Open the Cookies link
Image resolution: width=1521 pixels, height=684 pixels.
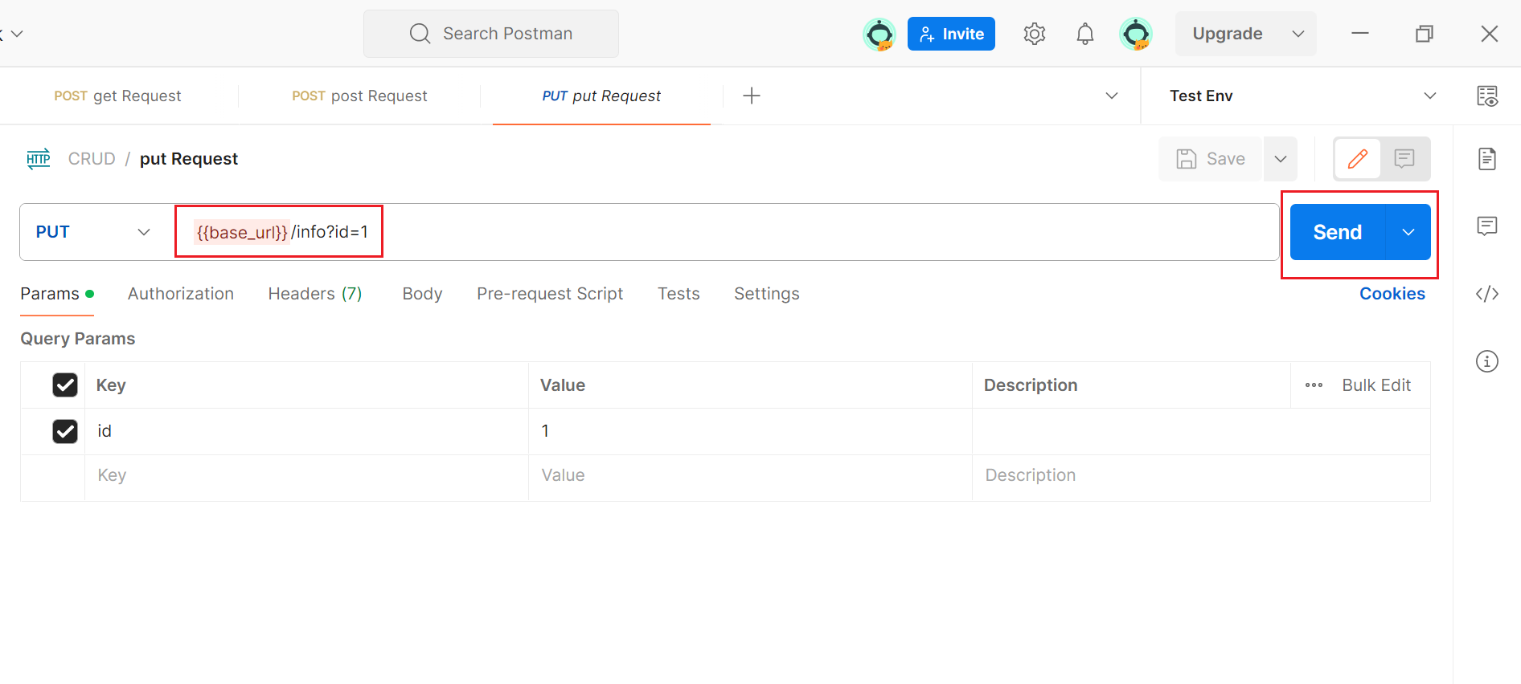(1392, 294)
